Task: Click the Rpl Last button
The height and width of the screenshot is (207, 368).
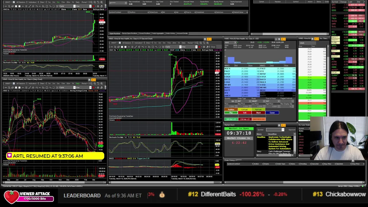Action: pos(258,110)
